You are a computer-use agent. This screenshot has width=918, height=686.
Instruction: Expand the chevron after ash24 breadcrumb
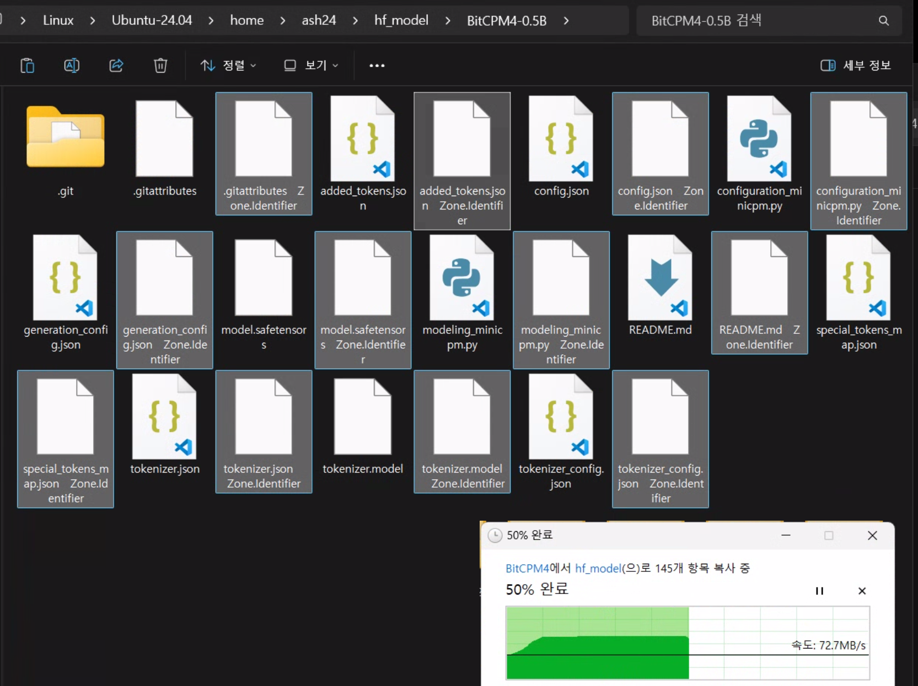[x=356, y=21]
